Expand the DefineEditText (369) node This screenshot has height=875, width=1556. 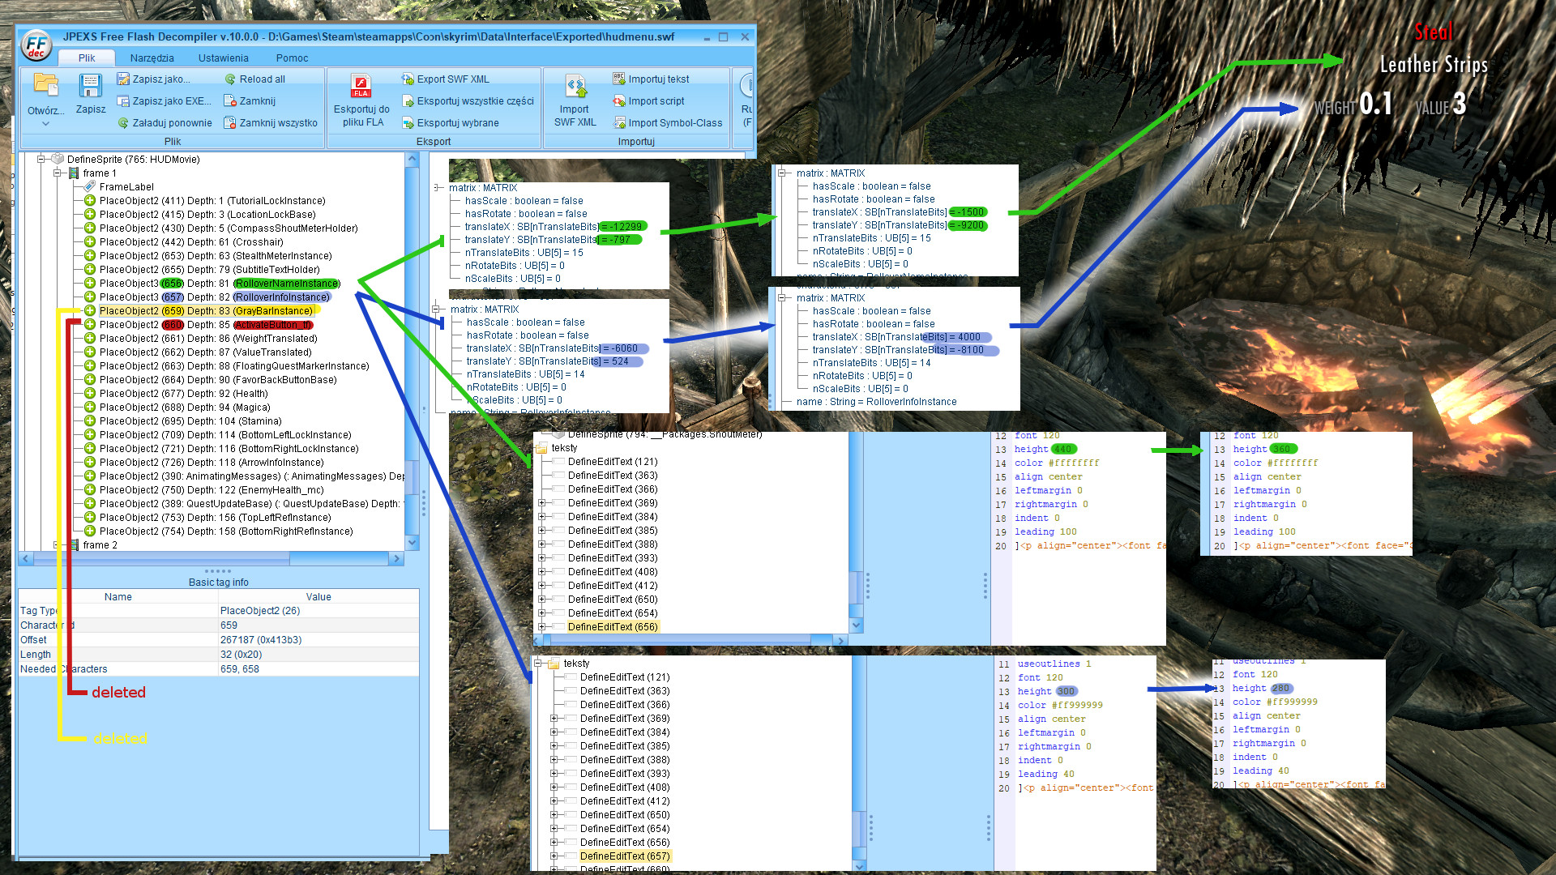(x=541, y=503)
